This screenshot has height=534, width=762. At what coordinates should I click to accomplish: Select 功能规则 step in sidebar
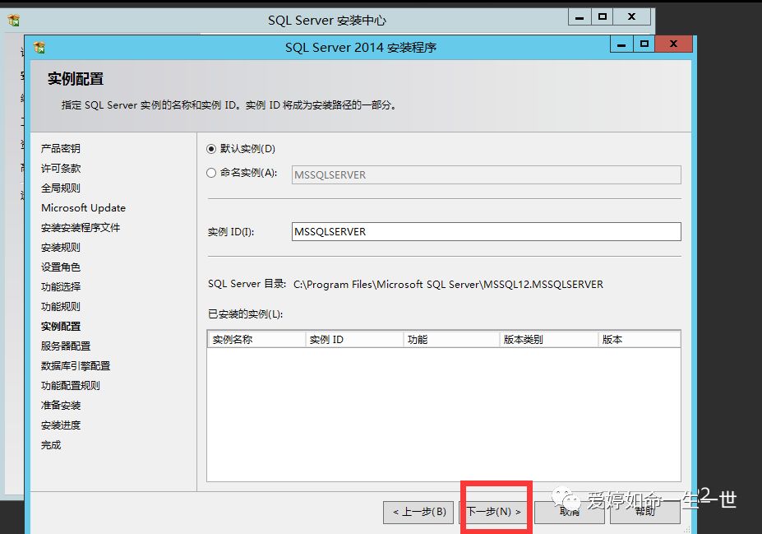pos(61,307)
